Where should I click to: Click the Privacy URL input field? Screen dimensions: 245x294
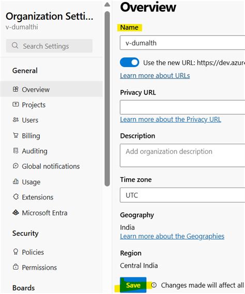coord(182,107)
